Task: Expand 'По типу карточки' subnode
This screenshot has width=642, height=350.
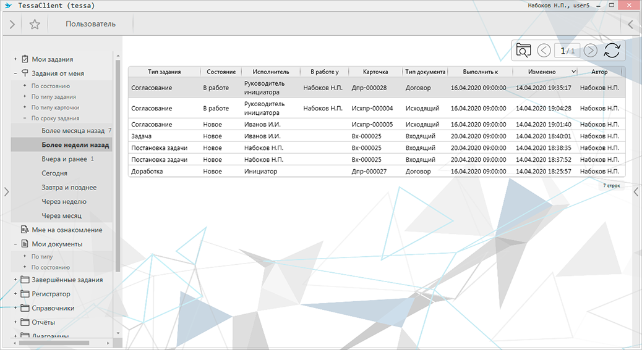Action: (25, 107)
